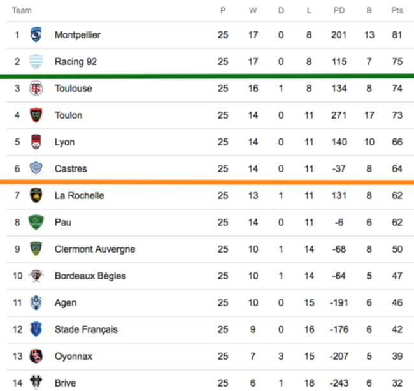
Task: Click the Toulouse club logo
Action: coord(36,88)
